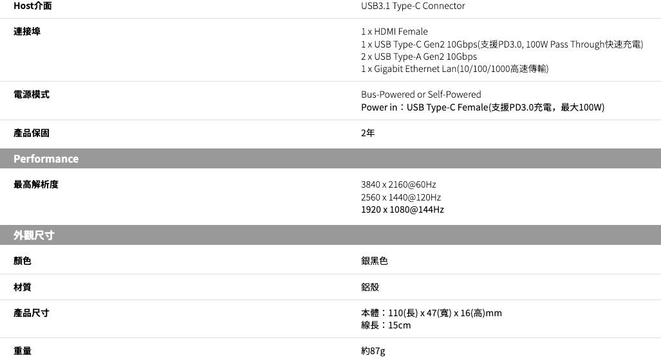Viewport: 661px width, 358px height.
Task: Click the 約87g weight value
Action: click(373, 351)
